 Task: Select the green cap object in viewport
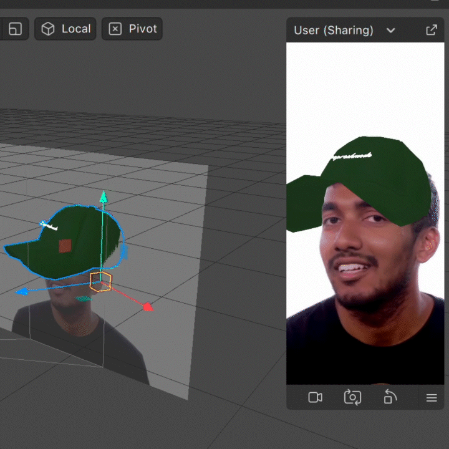pos(64,242)
